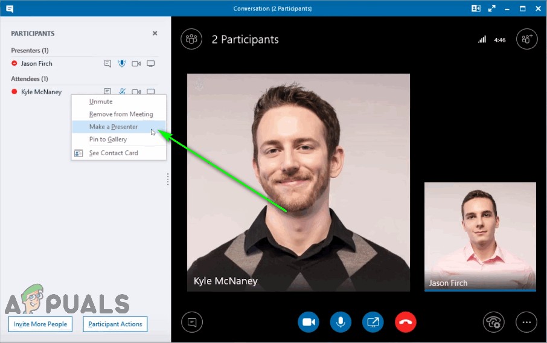Toggle the blue video camera button
Viewport: 547px width, 343px height.
pyautogui.click(x=309, y=322)
